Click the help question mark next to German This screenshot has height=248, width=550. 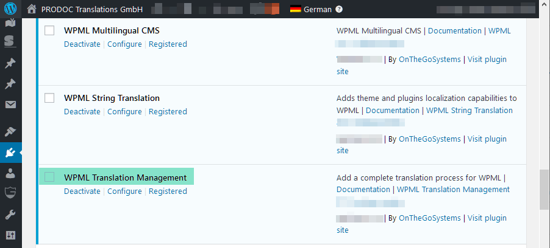[x=339, y=10]
